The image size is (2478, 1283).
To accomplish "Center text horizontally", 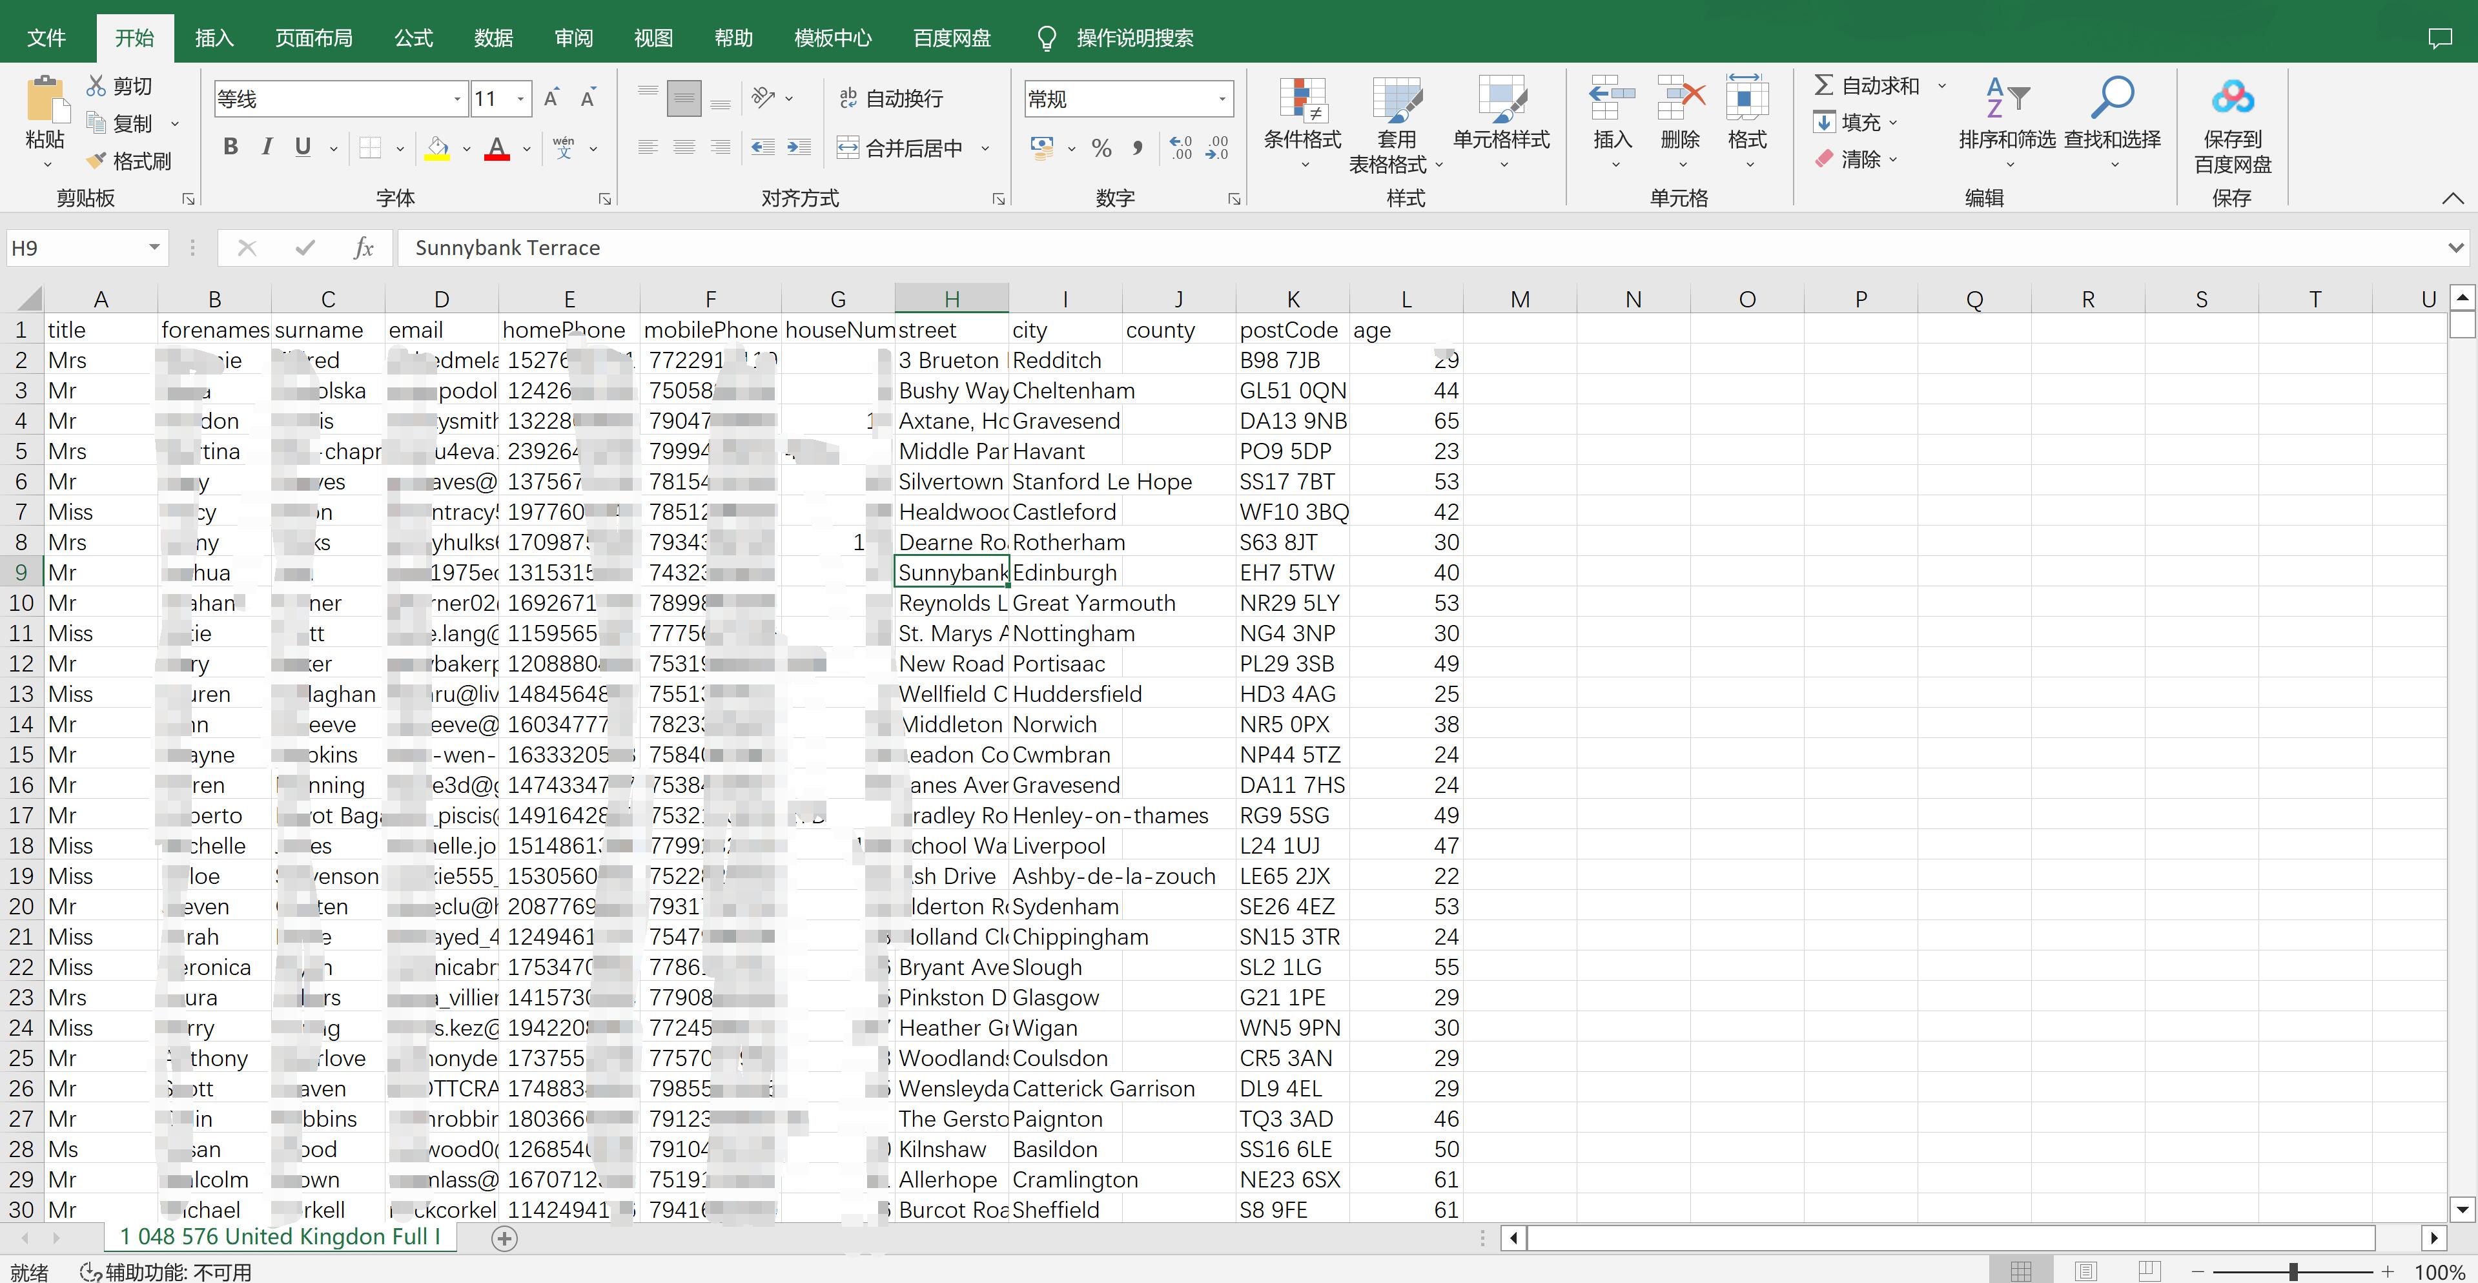I will pyautogui.click(x=684, y=147).
